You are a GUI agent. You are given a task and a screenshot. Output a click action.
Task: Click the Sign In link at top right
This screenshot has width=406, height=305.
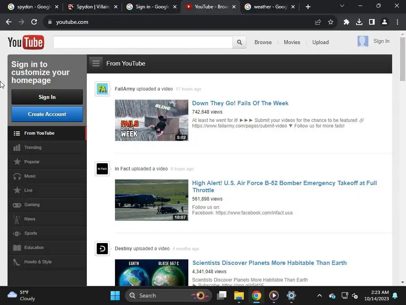click(381, 41)
